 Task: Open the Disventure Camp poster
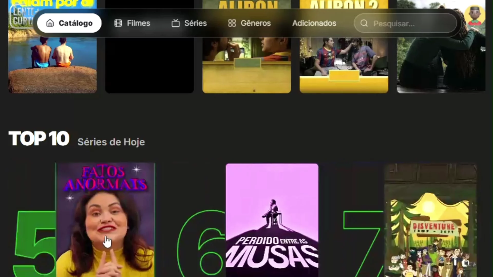[431, 220]
